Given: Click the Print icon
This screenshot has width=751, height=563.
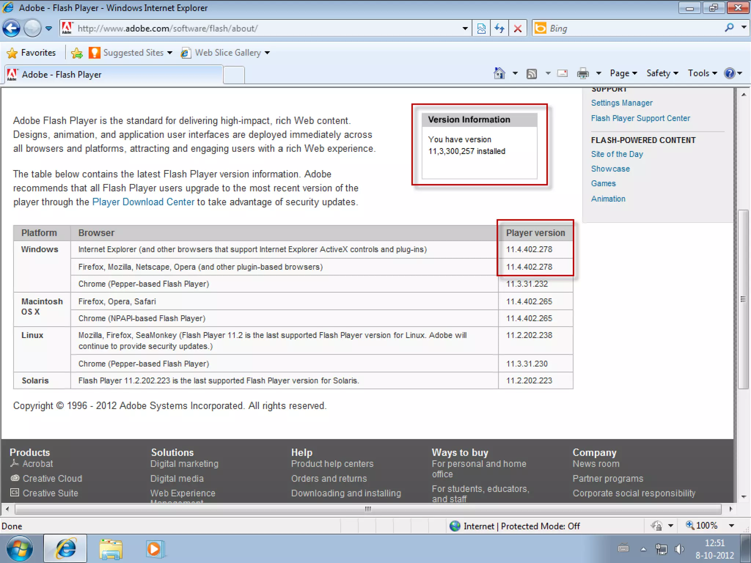Looking at the screenshot, I should tap(583, 74).
